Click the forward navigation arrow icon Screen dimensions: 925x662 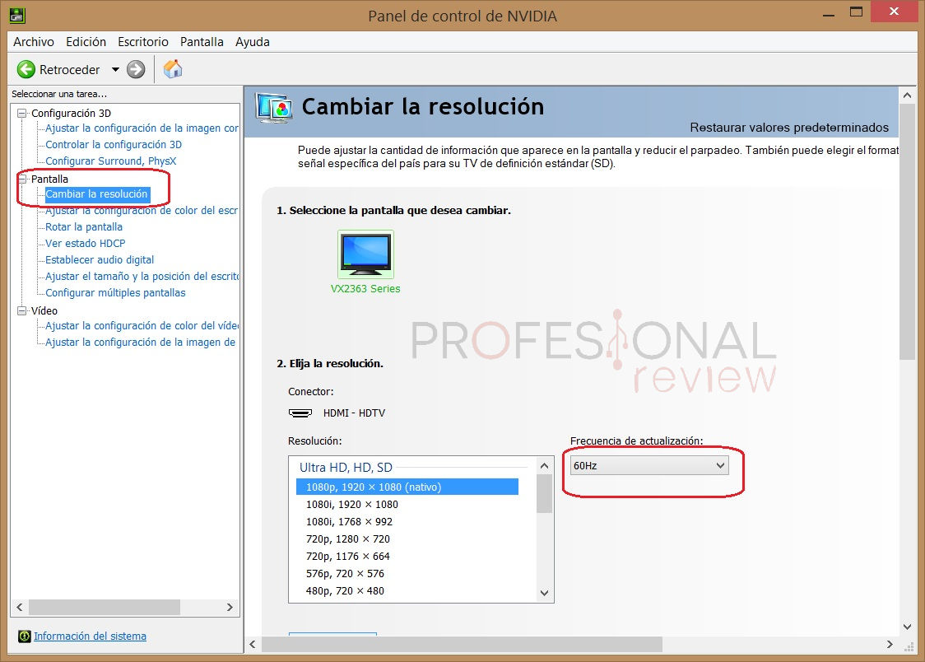coord(134,69)
